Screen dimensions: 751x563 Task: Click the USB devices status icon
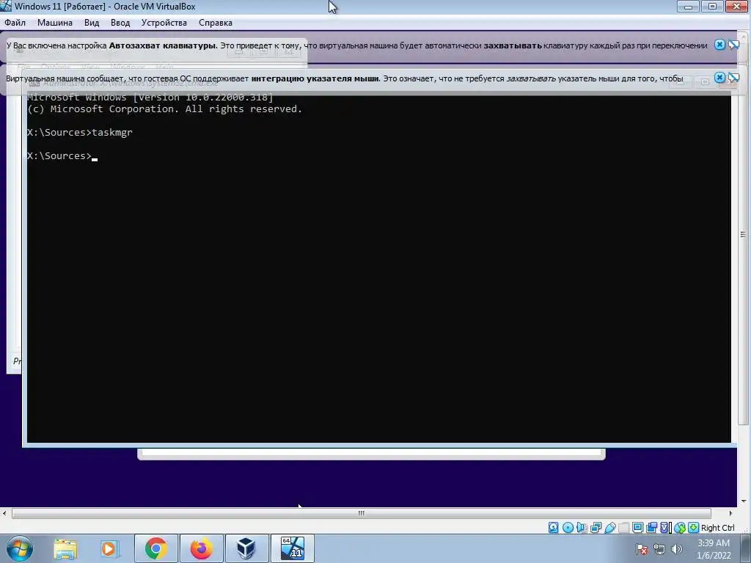pyautogui.click(x=609, y=528)
